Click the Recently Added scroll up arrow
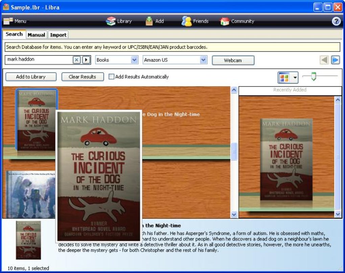This screenshot has height=273, width=345. tap(338, 100)
